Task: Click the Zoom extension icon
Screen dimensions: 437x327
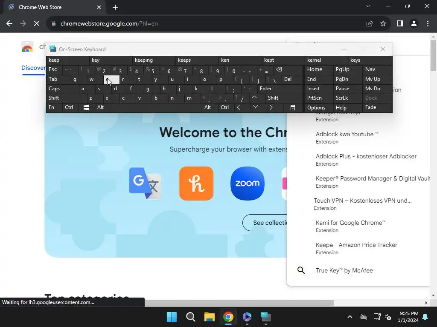Action: 248,183
